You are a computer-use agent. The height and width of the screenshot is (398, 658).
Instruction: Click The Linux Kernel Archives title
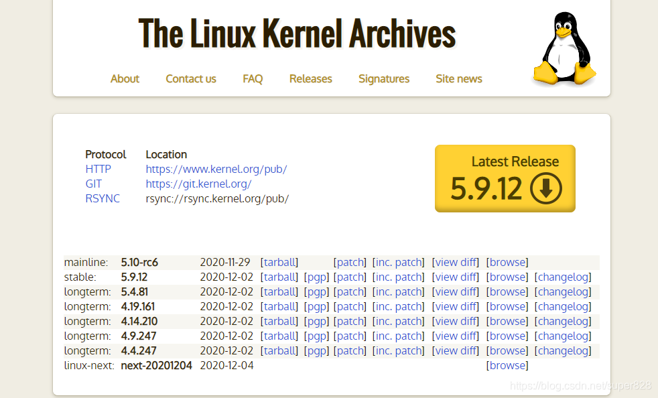[297, 34]
